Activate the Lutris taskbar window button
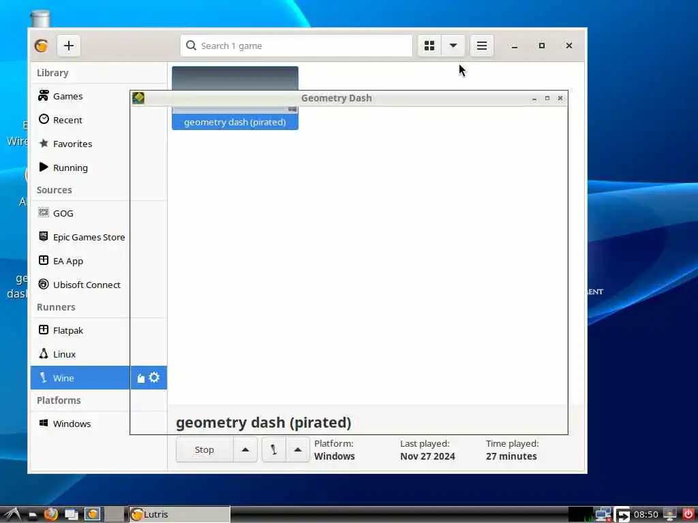 tap(180, 515)
